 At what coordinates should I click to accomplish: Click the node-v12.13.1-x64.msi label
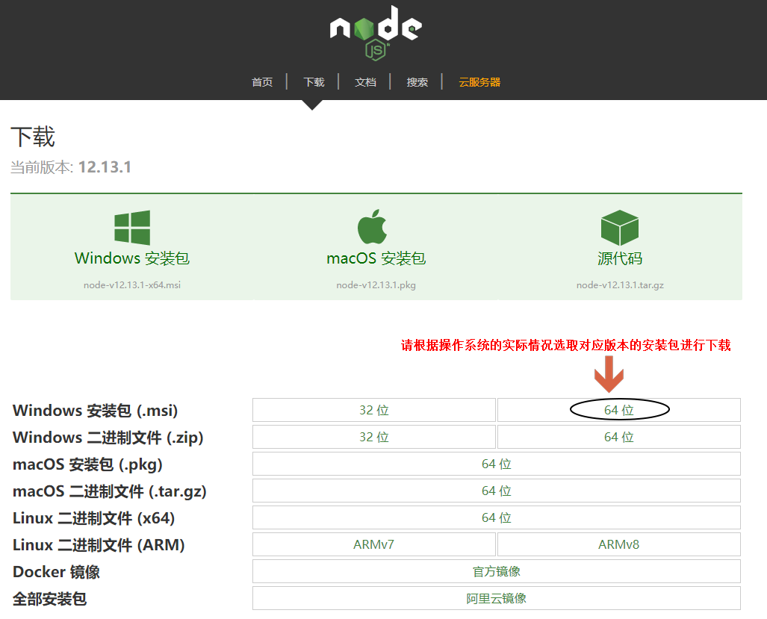pyautogui.click(x=131, y=284)
